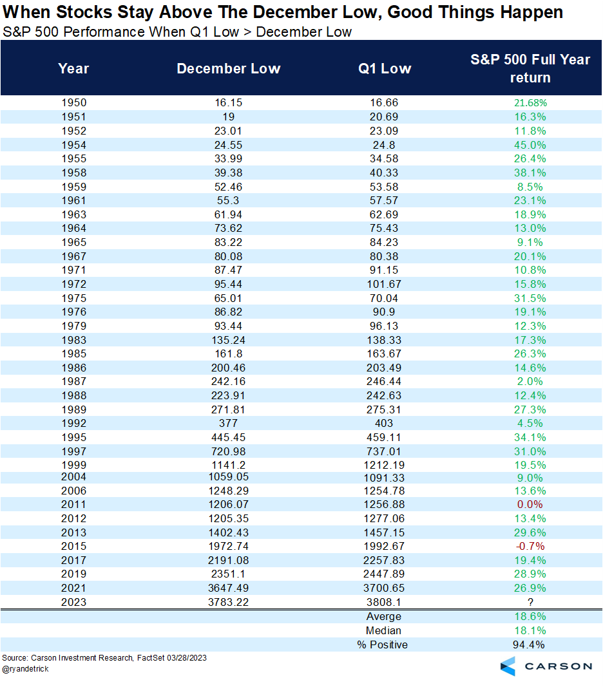This screenshot has width=603, height=687.
Task: Select the year cell '2023'
Action: coord(73,602)
